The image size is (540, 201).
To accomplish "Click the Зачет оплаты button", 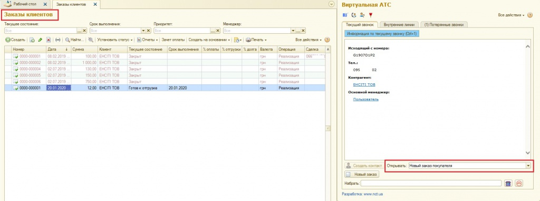I will [x=173, y=40].
